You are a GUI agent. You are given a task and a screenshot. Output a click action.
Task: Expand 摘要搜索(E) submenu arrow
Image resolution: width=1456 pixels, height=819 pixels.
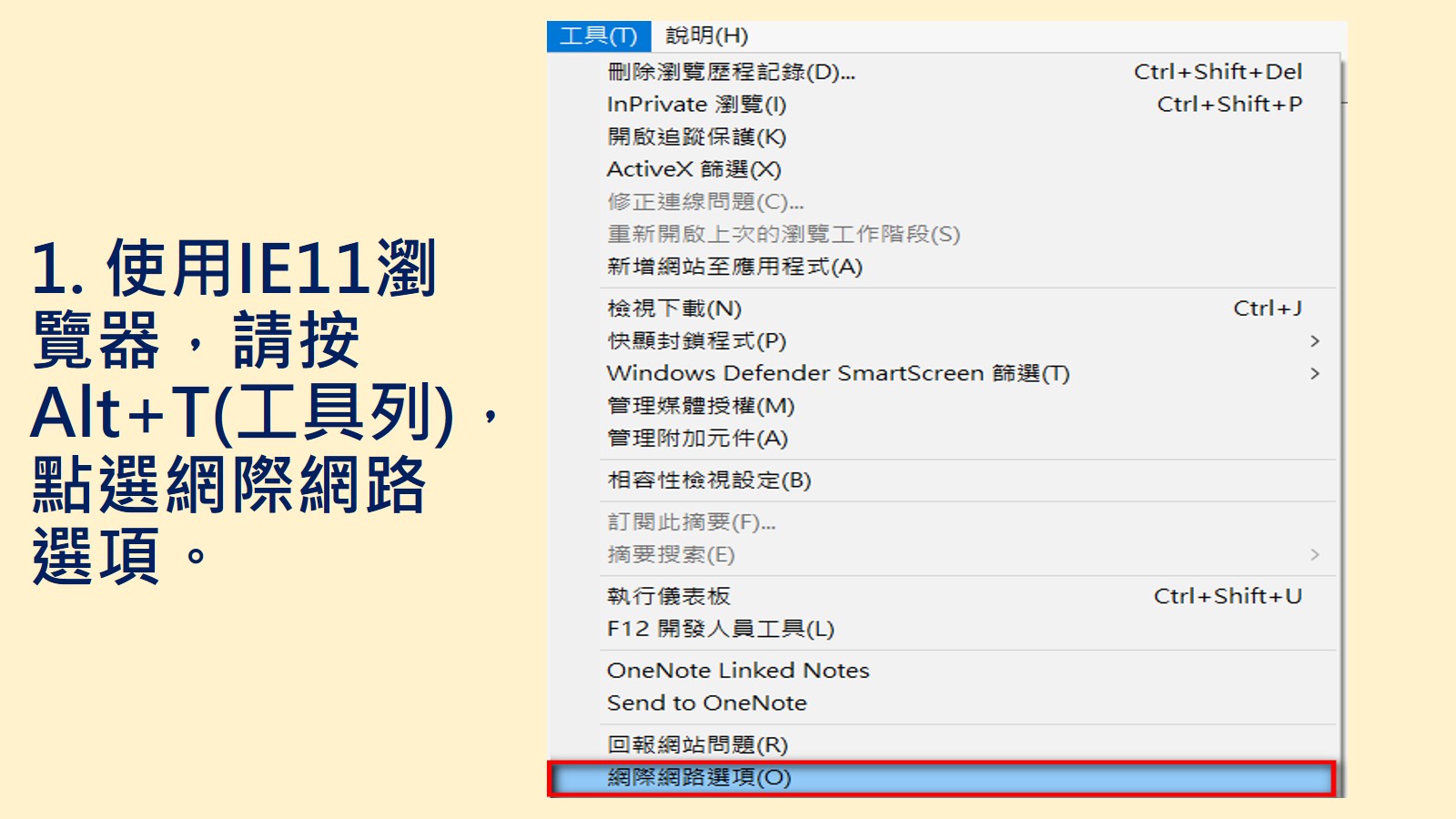pyautogui.click(x=1314, y=555)
